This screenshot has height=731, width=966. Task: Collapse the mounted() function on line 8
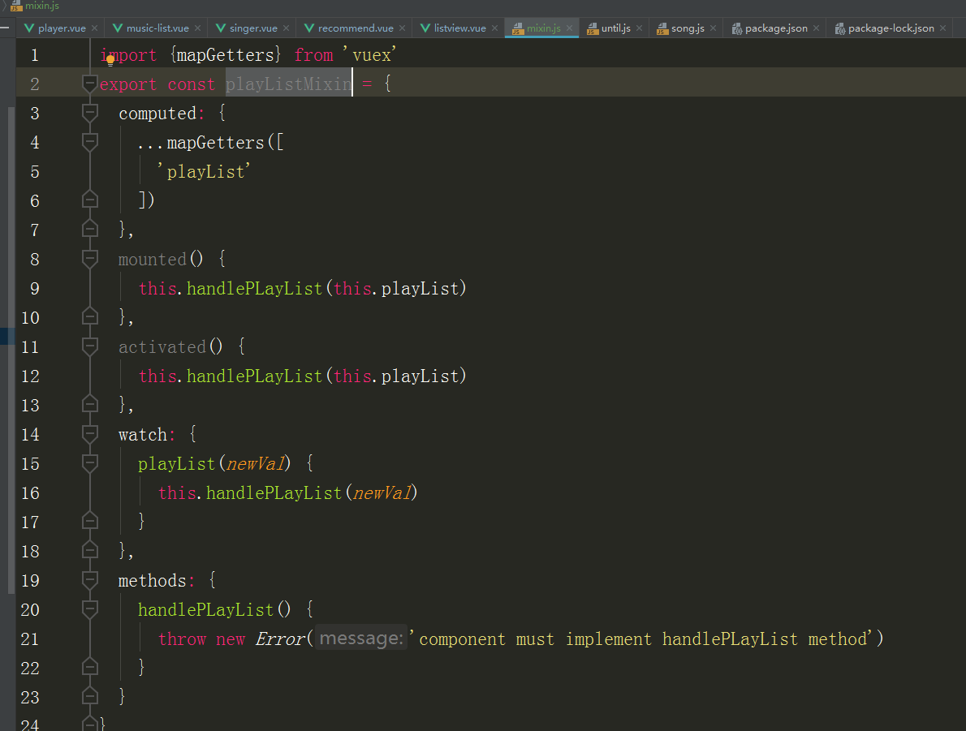pyautogui.click(x=90, y=258)
